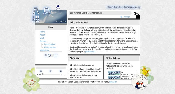
Task: Click the audio seek slider handle
Action: point(43,74)
